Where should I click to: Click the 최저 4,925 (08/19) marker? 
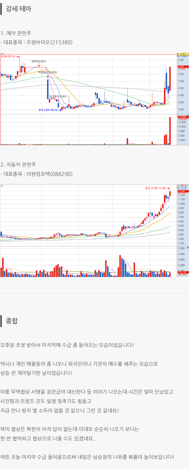point(48,110)
